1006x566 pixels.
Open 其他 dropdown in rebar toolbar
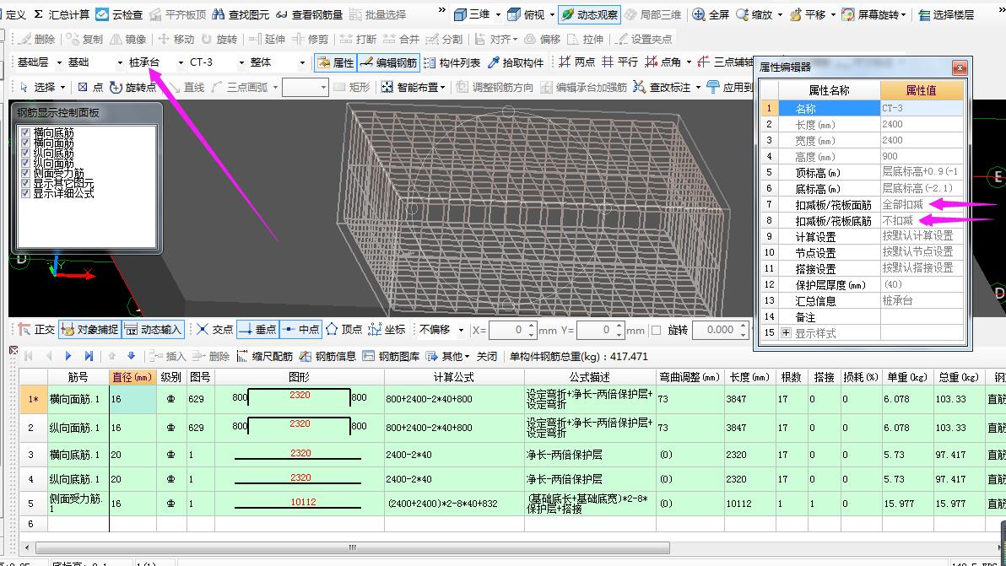pyautogui.click(x=448, y=356)
